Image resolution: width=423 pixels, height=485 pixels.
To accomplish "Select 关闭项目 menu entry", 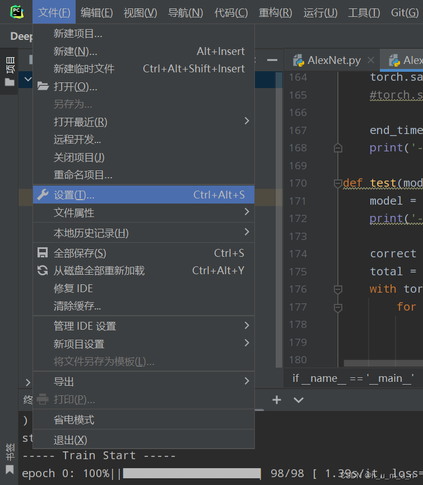I will point(143,158).
